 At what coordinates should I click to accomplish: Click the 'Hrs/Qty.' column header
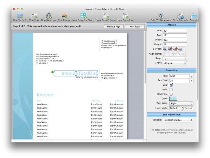(x=96, y=101)
